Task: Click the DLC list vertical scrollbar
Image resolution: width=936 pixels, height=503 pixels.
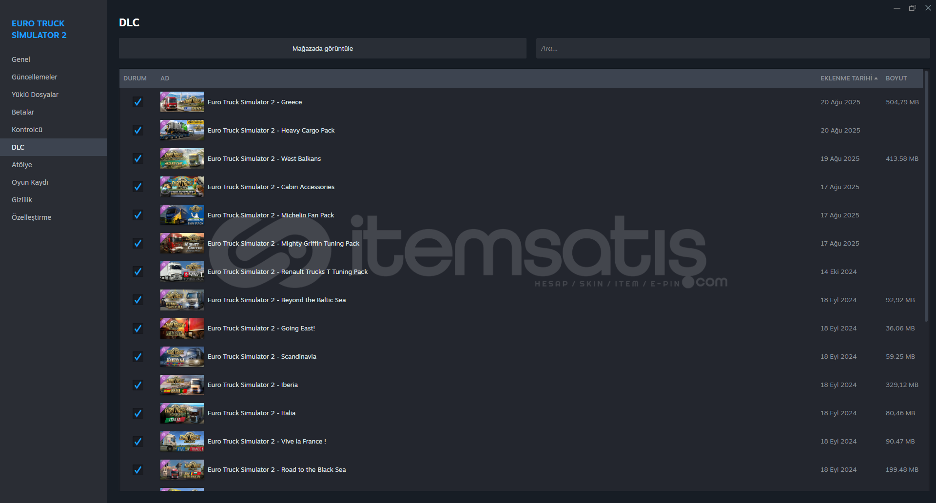Action: (926, 196)
